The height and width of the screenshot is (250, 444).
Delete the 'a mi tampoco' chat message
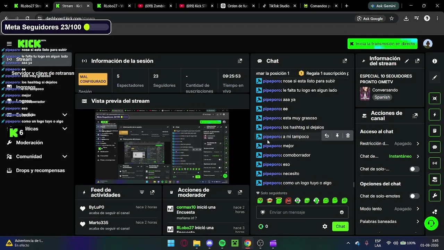tap(348, 136)
